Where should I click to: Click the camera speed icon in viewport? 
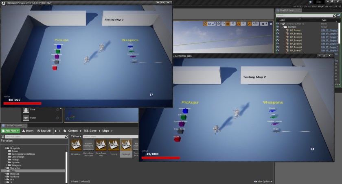[x=264, y=24]
